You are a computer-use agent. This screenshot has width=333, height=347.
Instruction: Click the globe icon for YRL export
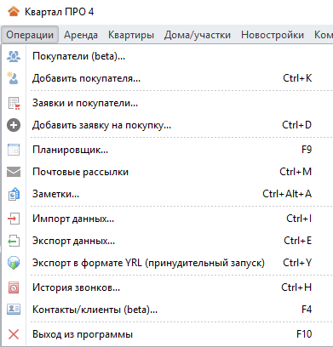14,263
